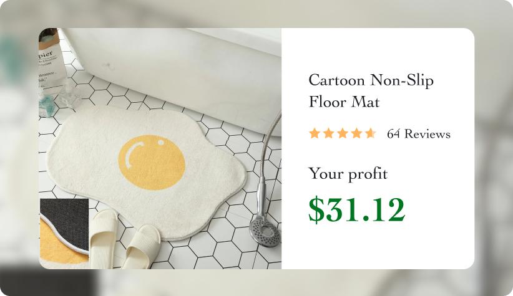Click the Cartoon Non-Slip product title
This screenshot has height=296, width=513.
pyautogui.click(x=371, y=80)
